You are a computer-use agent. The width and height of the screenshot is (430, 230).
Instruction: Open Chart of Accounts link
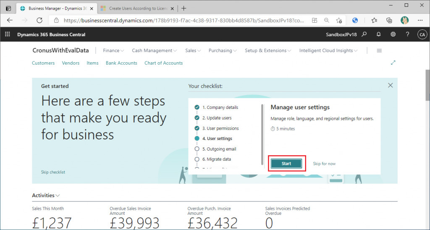tap(164, 63)
